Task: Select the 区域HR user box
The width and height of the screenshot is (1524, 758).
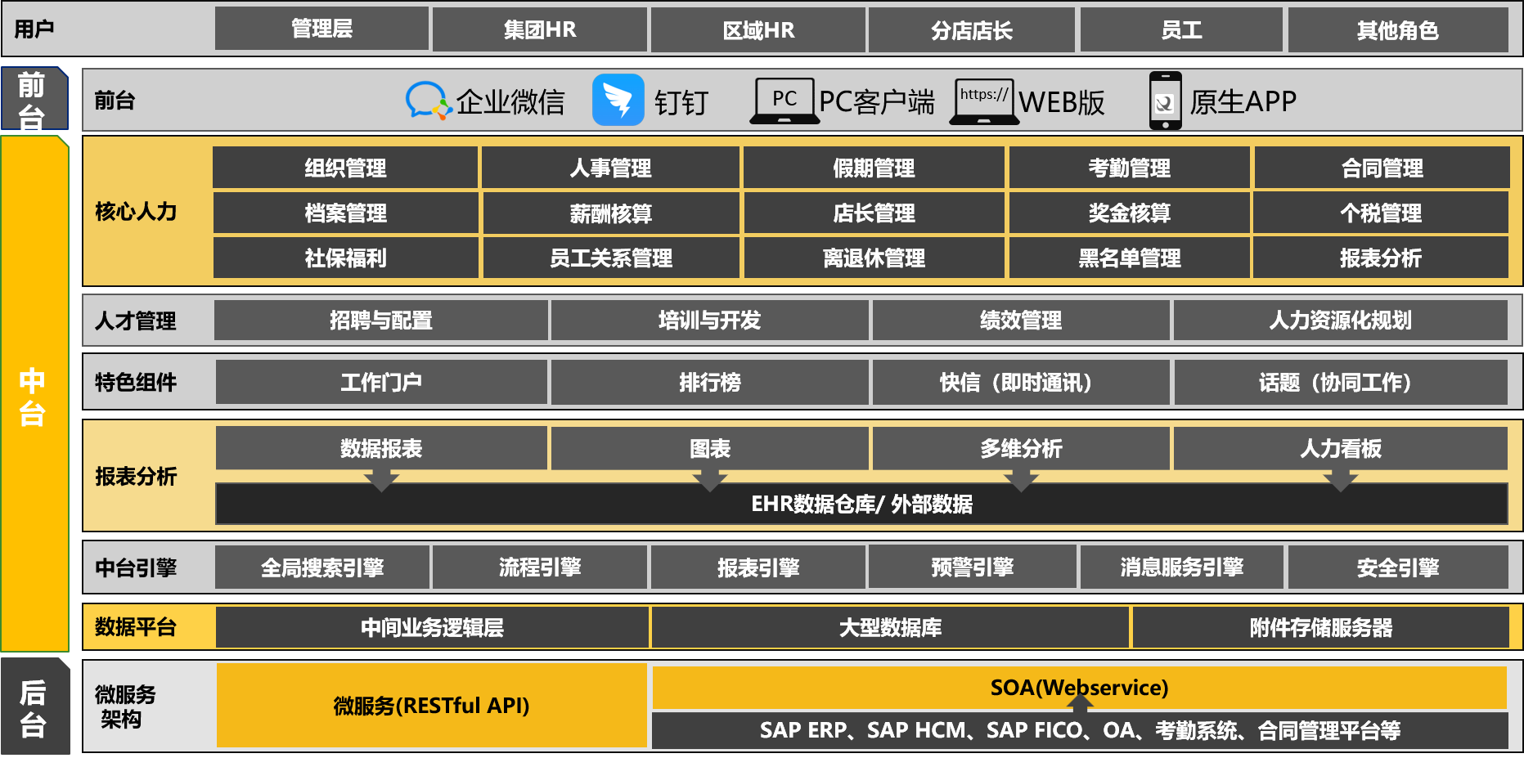Action: [758, 30]
